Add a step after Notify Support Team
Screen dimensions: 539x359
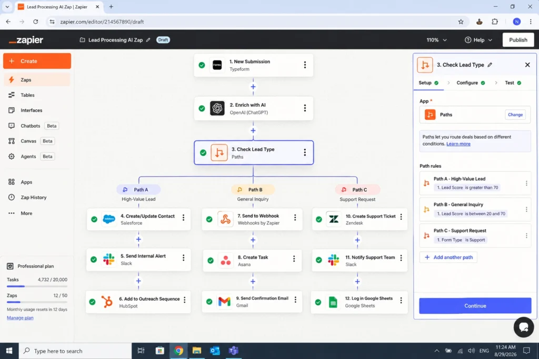[x=357, y=281]
